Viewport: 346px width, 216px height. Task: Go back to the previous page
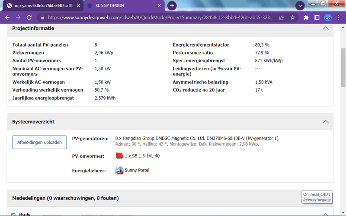coord(7,18)
